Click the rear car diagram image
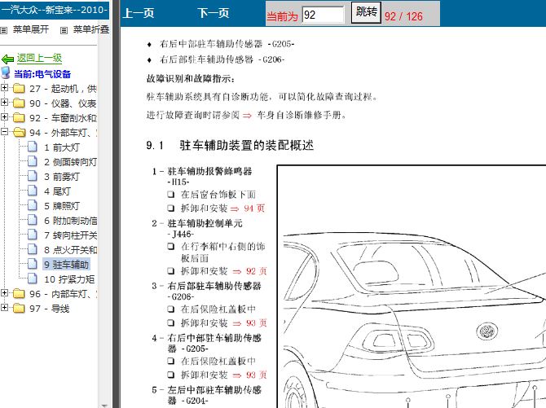The width and height of the screenshot is (546, 408). click(x=412, y=286)
